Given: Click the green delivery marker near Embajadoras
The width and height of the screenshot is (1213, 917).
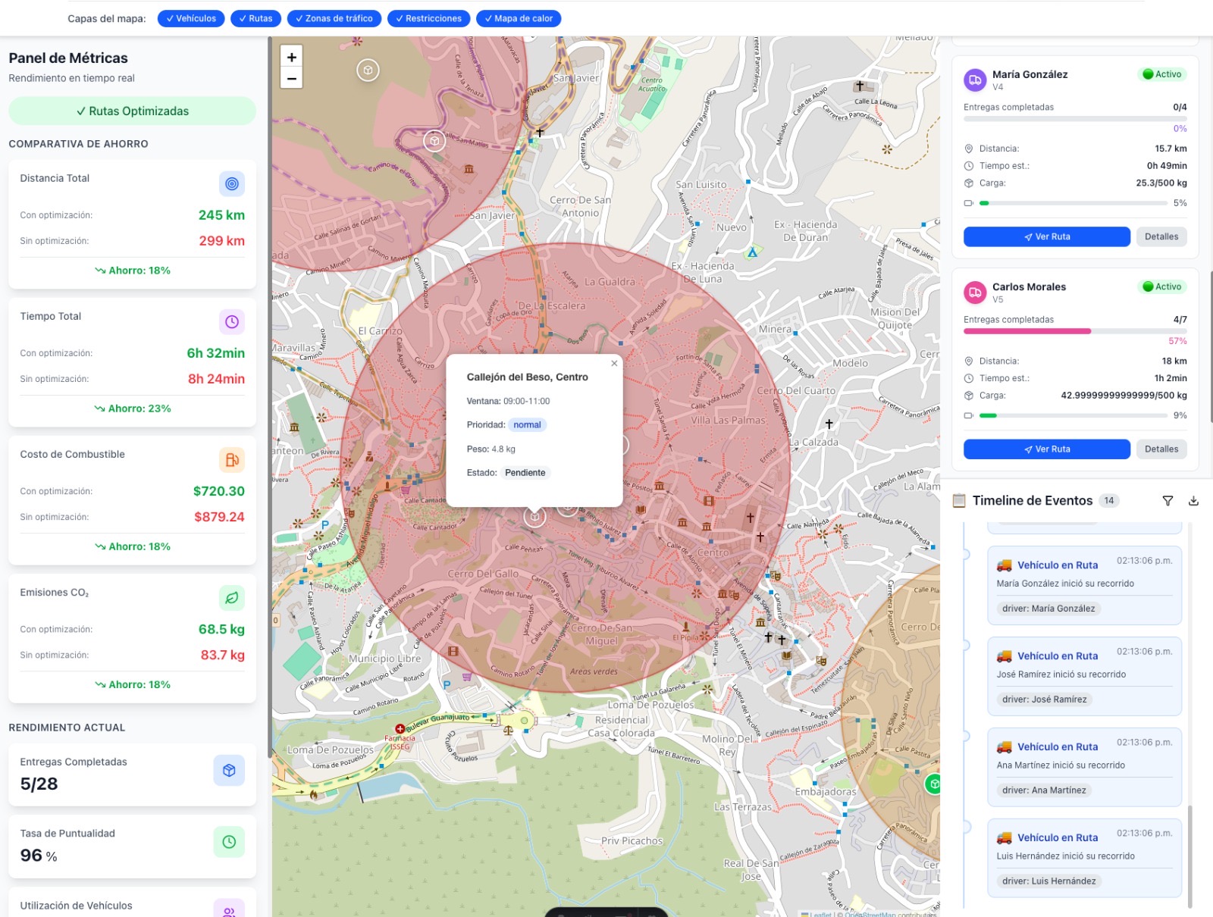Looking at the screenshot, I should (x=934, y=784).
